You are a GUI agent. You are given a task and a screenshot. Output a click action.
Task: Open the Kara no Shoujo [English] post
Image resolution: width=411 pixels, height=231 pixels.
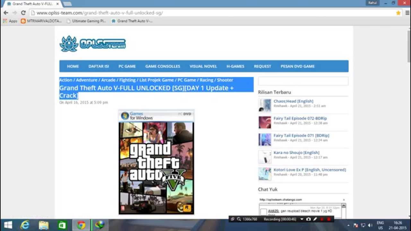(296, 153)
